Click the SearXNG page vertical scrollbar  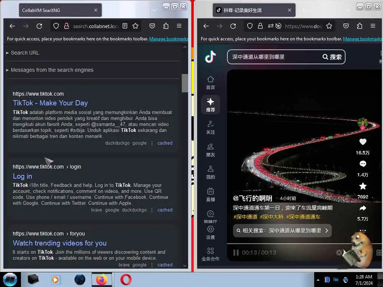185,83
